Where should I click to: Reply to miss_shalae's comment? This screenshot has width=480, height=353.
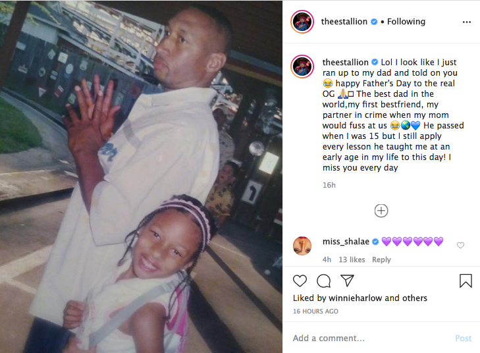(381, 259)
